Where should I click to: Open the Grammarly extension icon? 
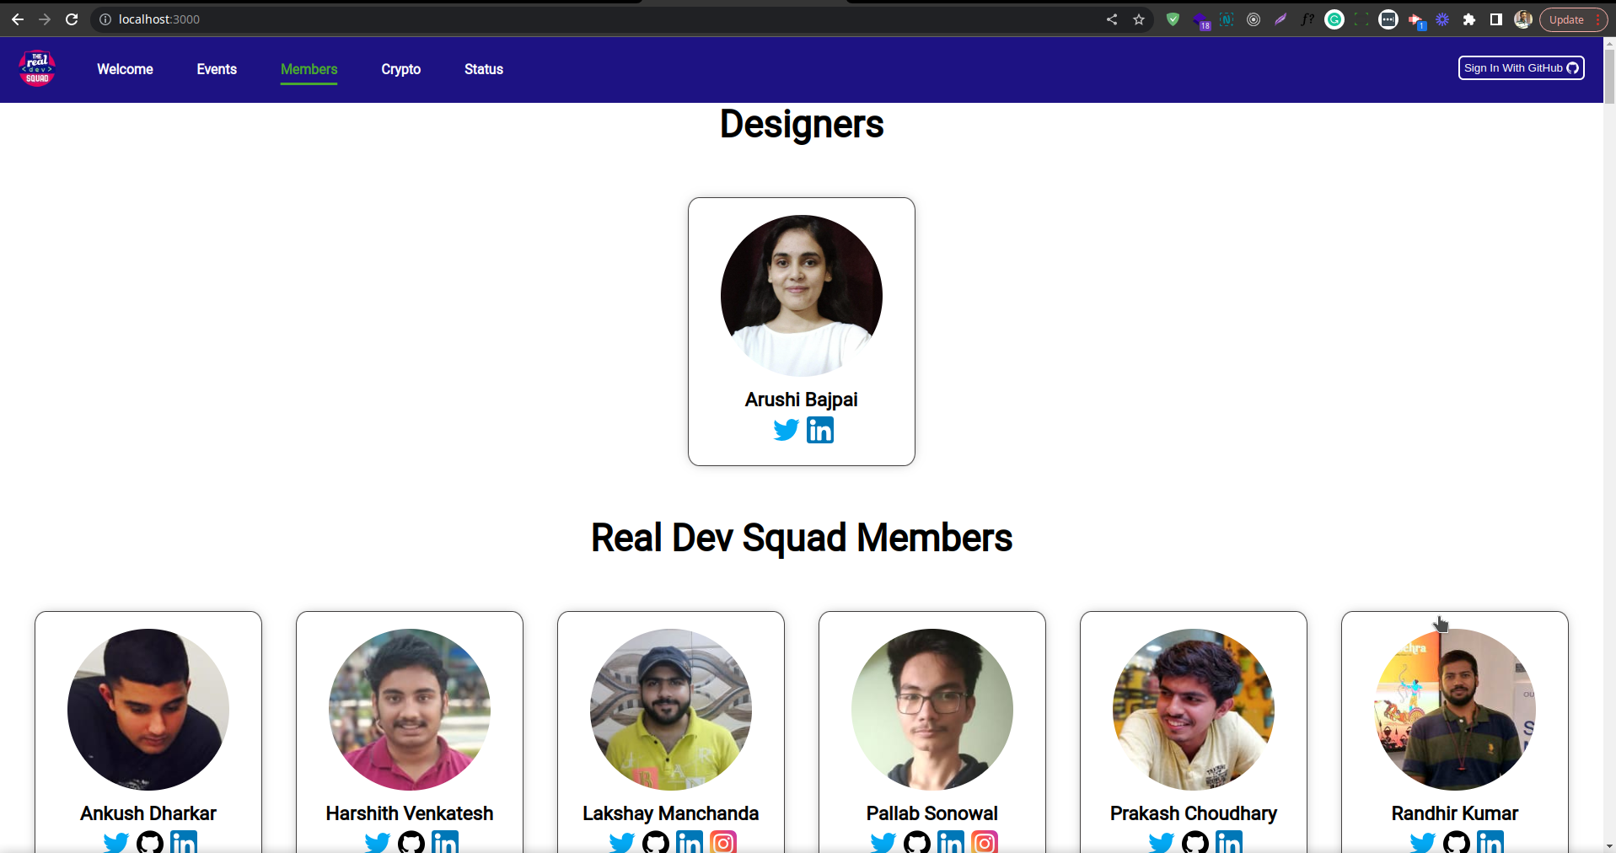[1334, 19]
